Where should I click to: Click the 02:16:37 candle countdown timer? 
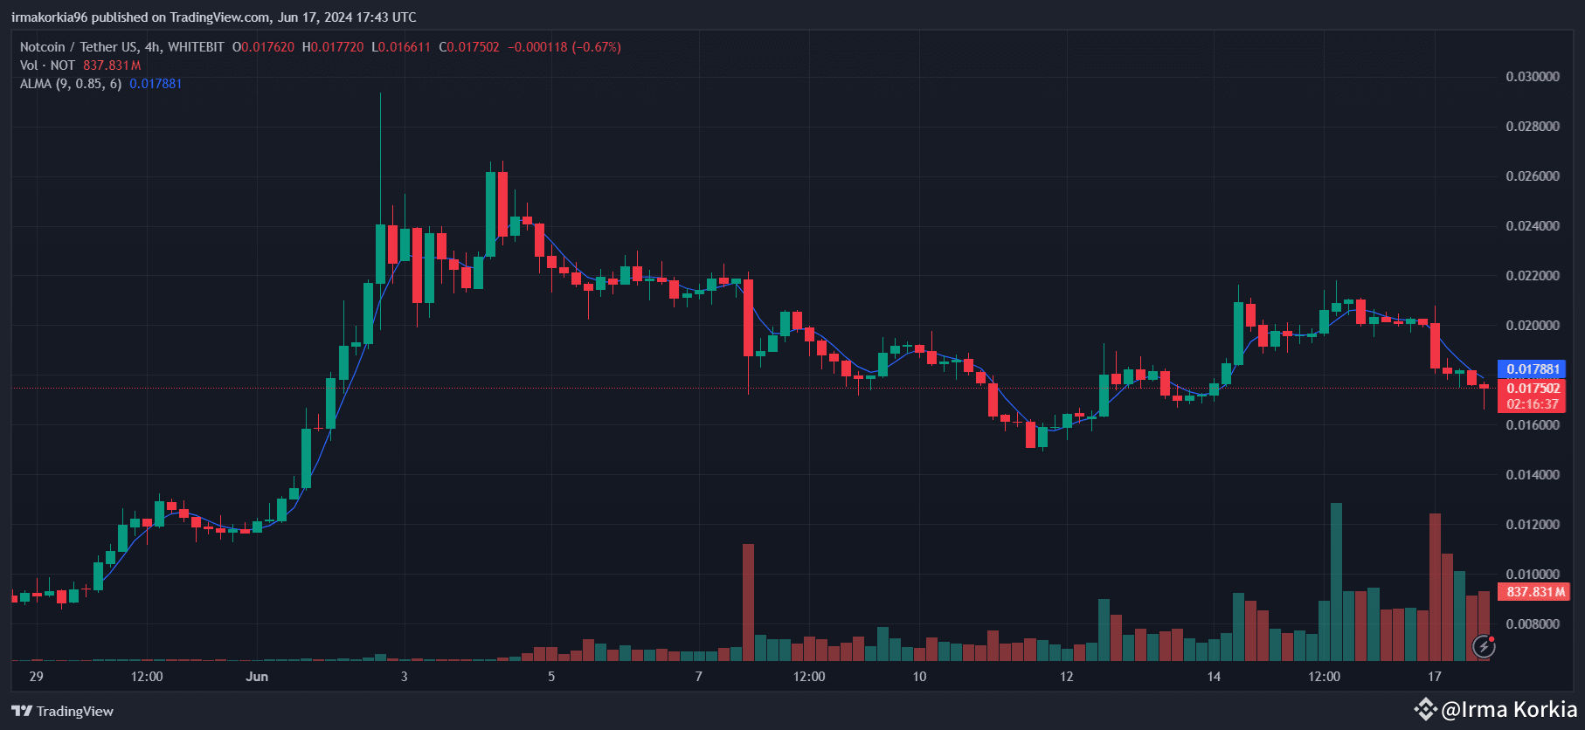pyautogui.click(x=1533, y=404)
